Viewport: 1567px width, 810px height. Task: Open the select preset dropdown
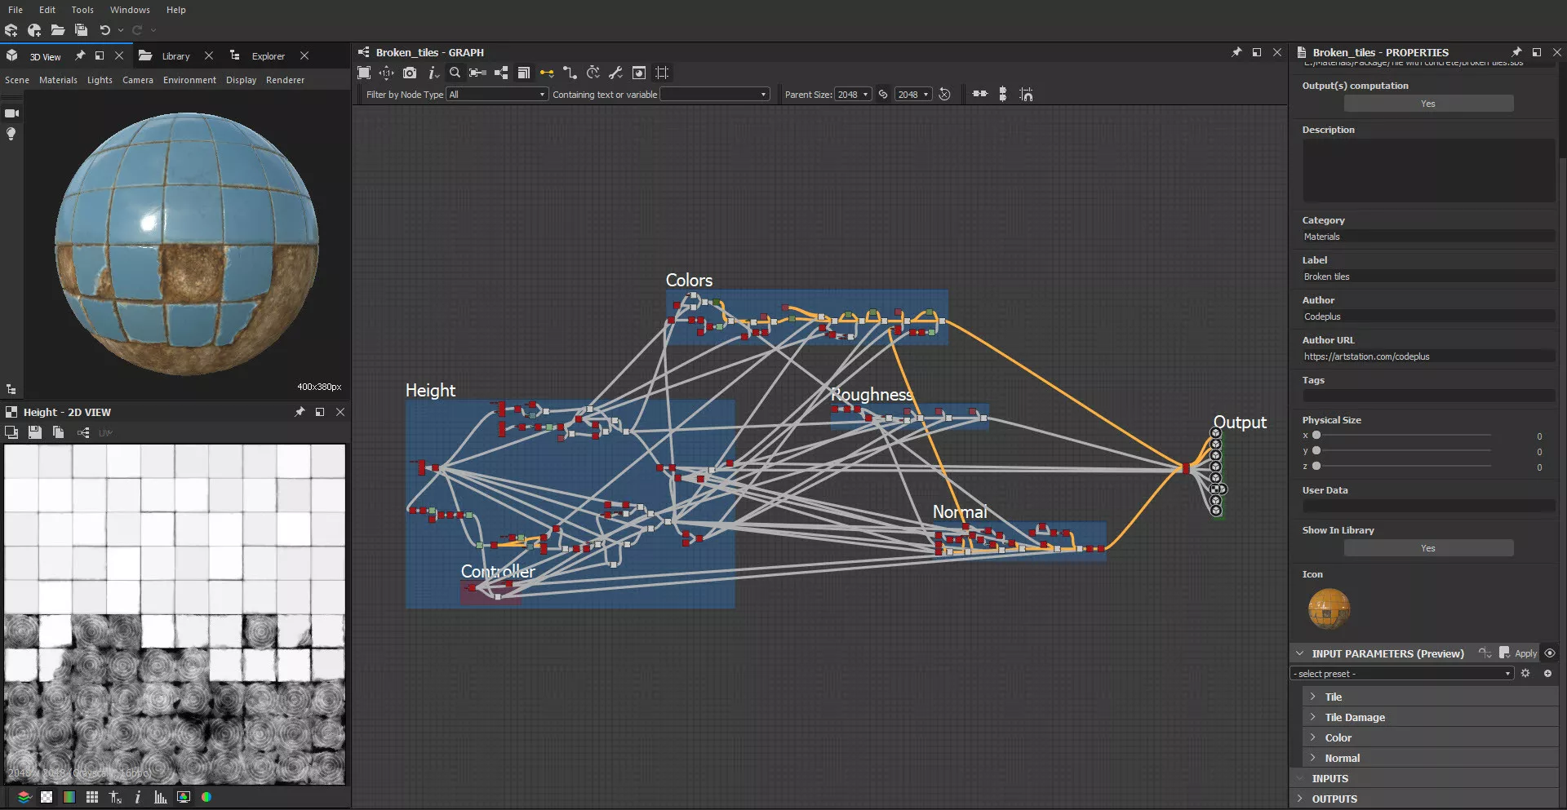(x=1402, y=674)
